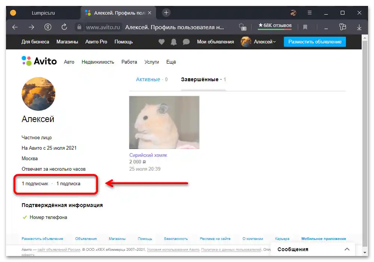Expand the Ещё categories menu
The width and height of the screenshot is (374, 262).
(x=171, y=62)
